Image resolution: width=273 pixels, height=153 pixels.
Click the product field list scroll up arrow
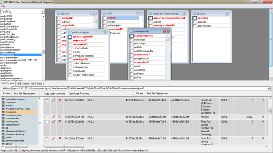pyautogui.click(x=95, y=18)
